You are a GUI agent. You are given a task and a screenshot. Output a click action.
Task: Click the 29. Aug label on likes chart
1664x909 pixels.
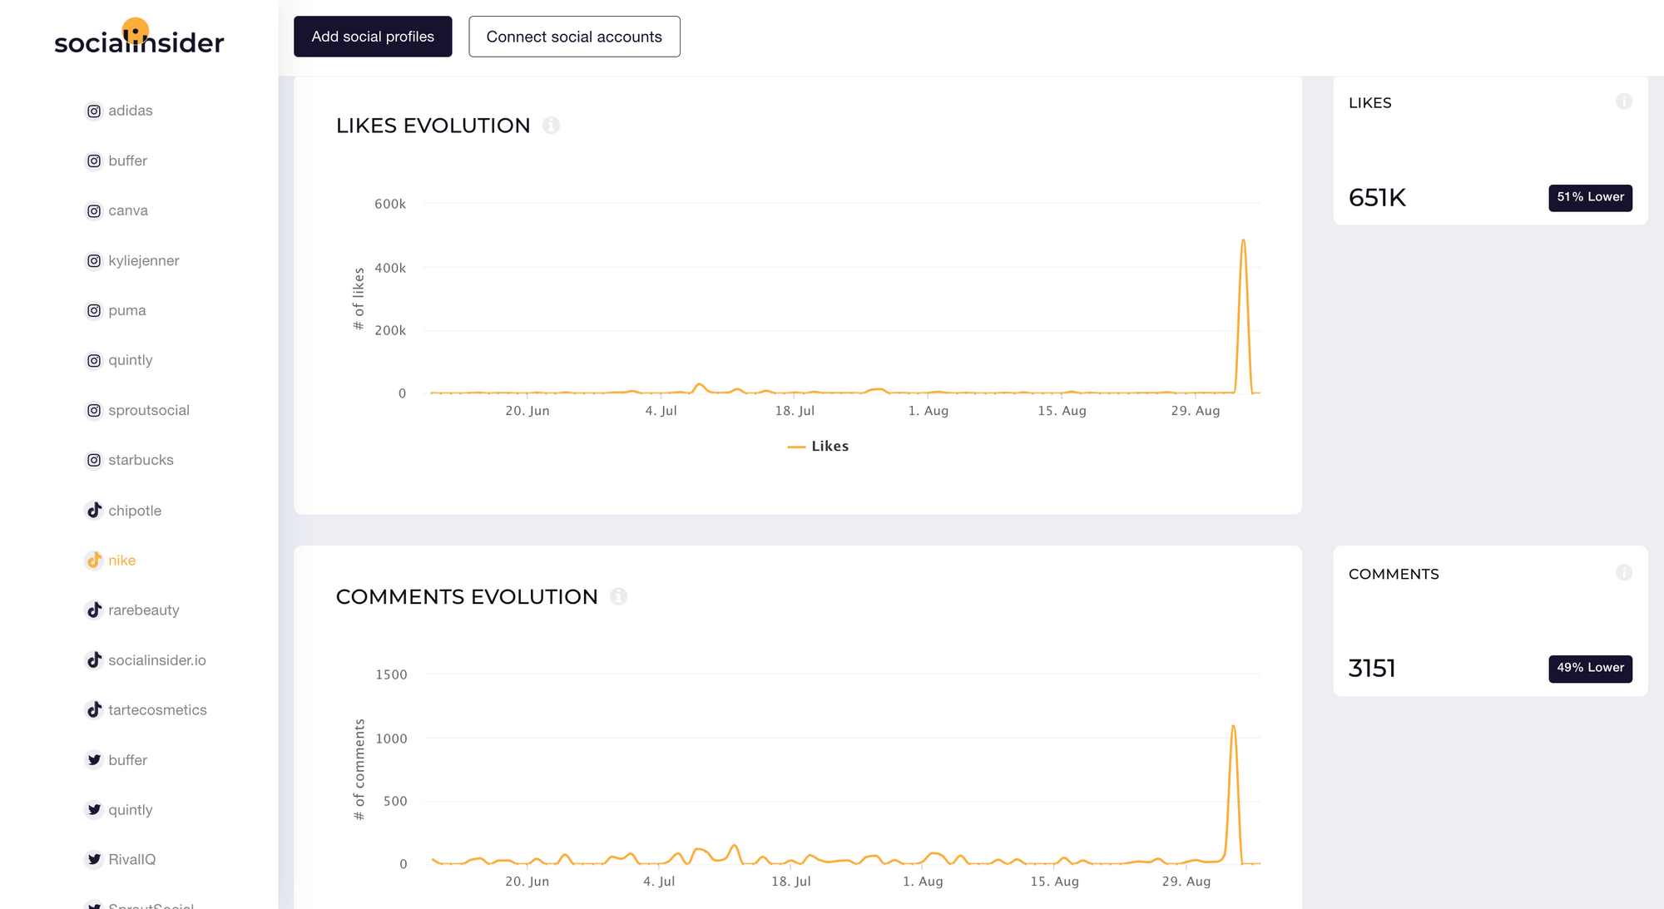(1196, 411)
